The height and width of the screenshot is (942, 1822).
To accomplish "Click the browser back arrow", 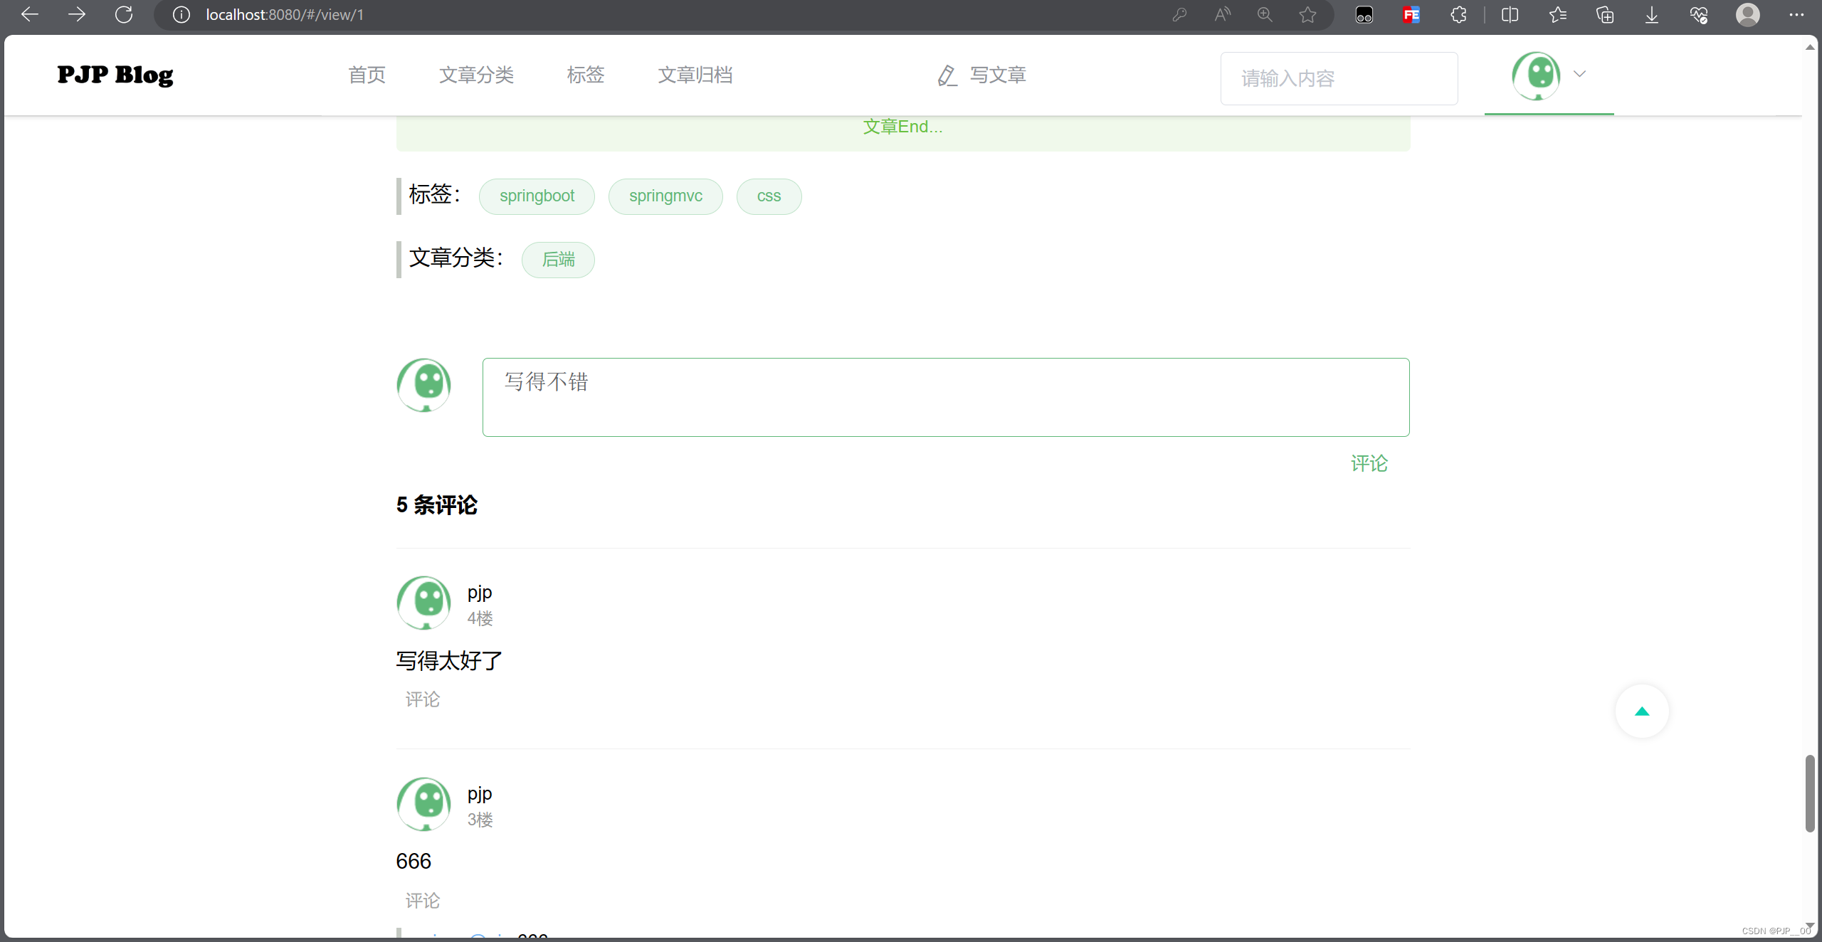I will point(29,14).
